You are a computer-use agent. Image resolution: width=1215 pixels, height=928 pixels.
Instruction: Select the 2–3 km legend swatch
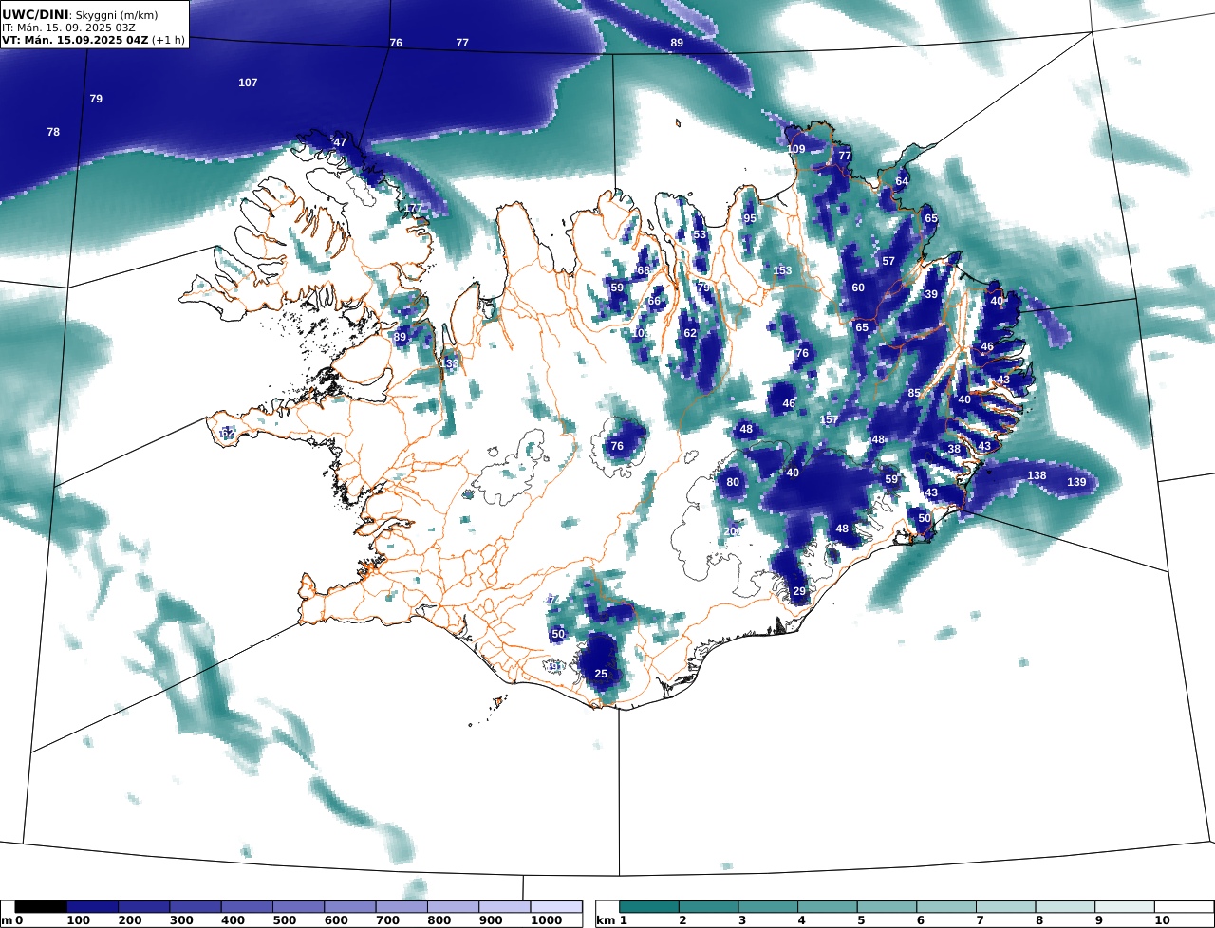point(709,907)
